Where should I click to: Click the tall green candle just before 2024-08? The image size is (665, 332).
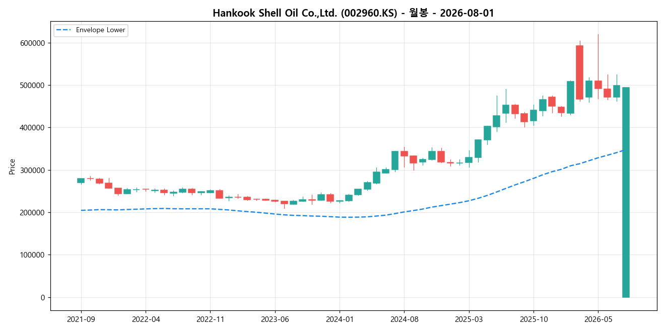(395, 160)
